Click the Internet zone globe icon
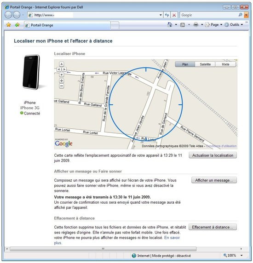 pos(134,256)
